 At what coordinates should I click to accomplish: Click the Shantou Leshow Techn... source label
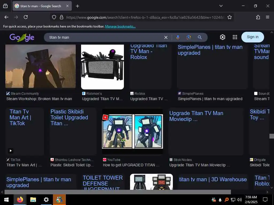pyautogui.click(x=74, y=160)
